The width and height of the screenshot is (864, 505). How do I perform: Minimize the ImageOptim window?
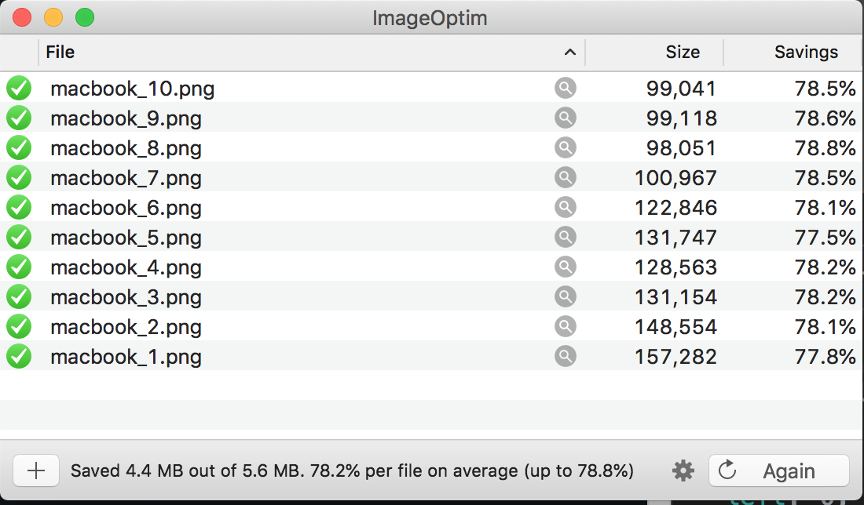tap(53, 16)
